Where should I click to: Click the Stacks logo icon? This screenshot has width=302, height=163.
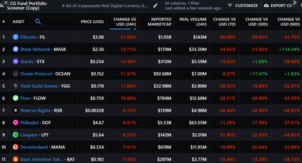[x=16, y=61]
